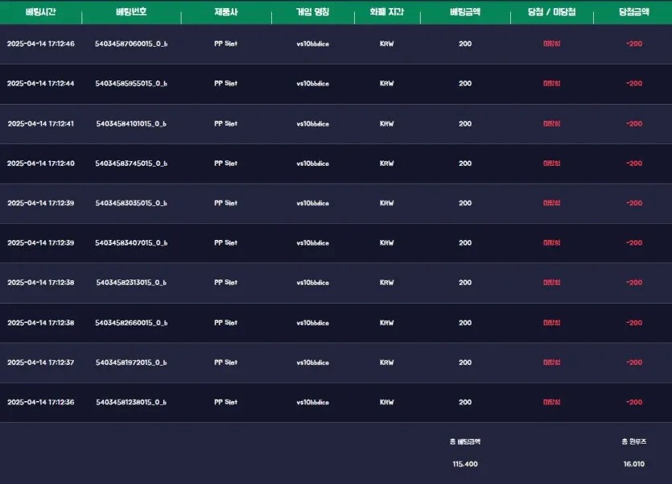Screen dimensions: 672x484
Task: Select bet number 54034582660015_0_b
Action: [131, 323]
